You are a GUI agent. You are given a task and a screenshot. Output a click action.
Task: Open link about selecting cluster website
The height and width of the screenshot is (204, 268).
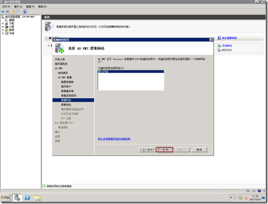pos(114,139)
